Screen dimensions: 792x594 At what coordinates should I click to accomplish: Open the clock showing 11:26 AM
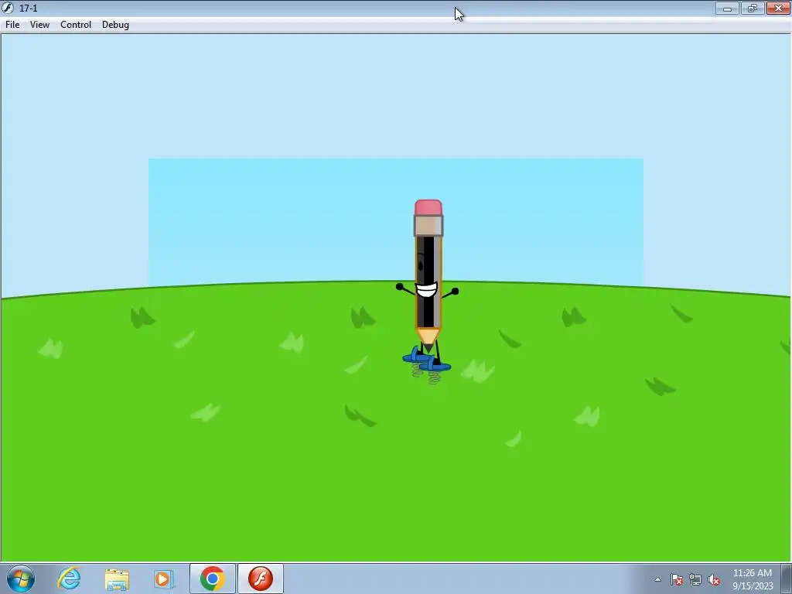pos(752,579)
